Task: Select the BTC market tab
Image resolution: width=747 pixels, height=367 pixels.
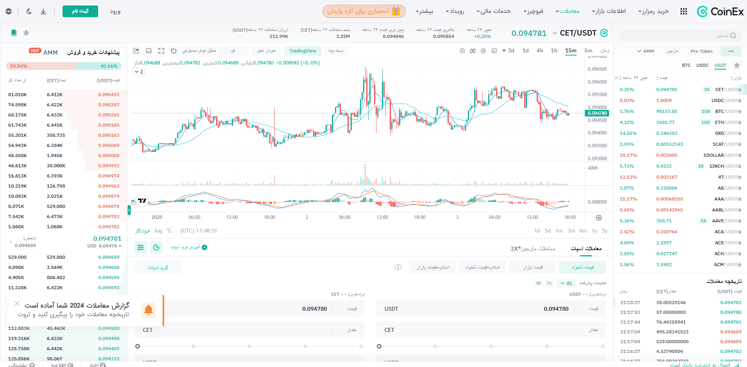Action: pyautogui.click(x=686, y=65)
